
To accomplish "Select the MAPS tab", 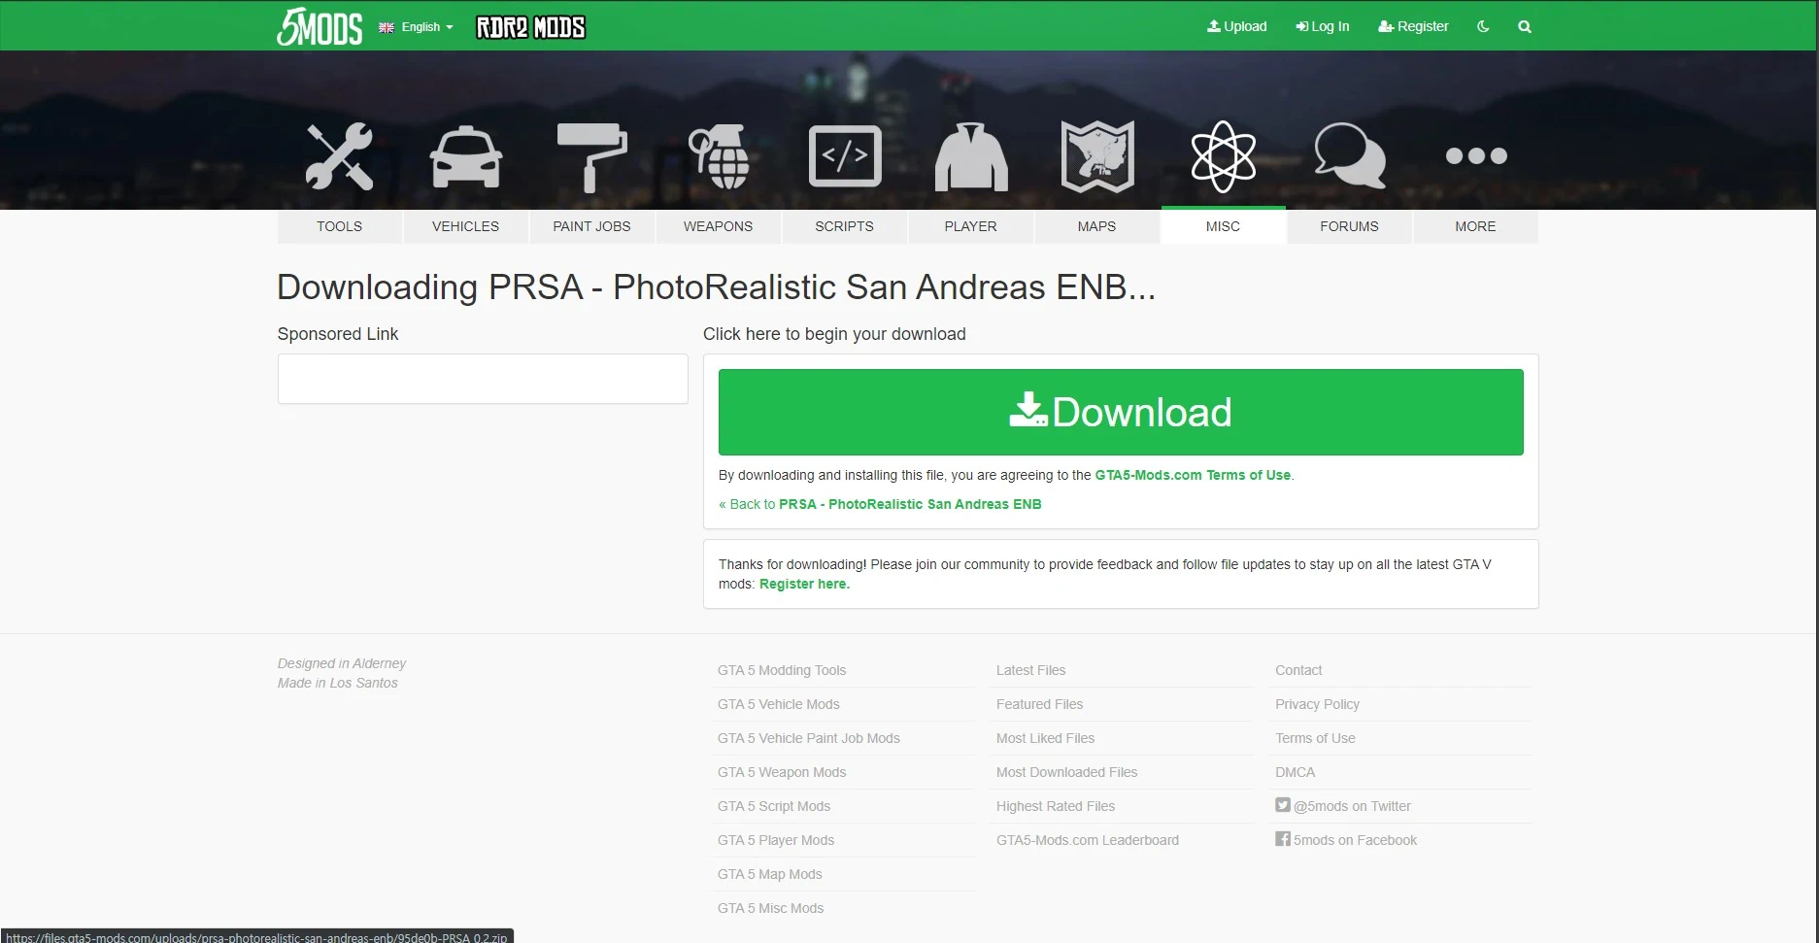I will 1096,226.
